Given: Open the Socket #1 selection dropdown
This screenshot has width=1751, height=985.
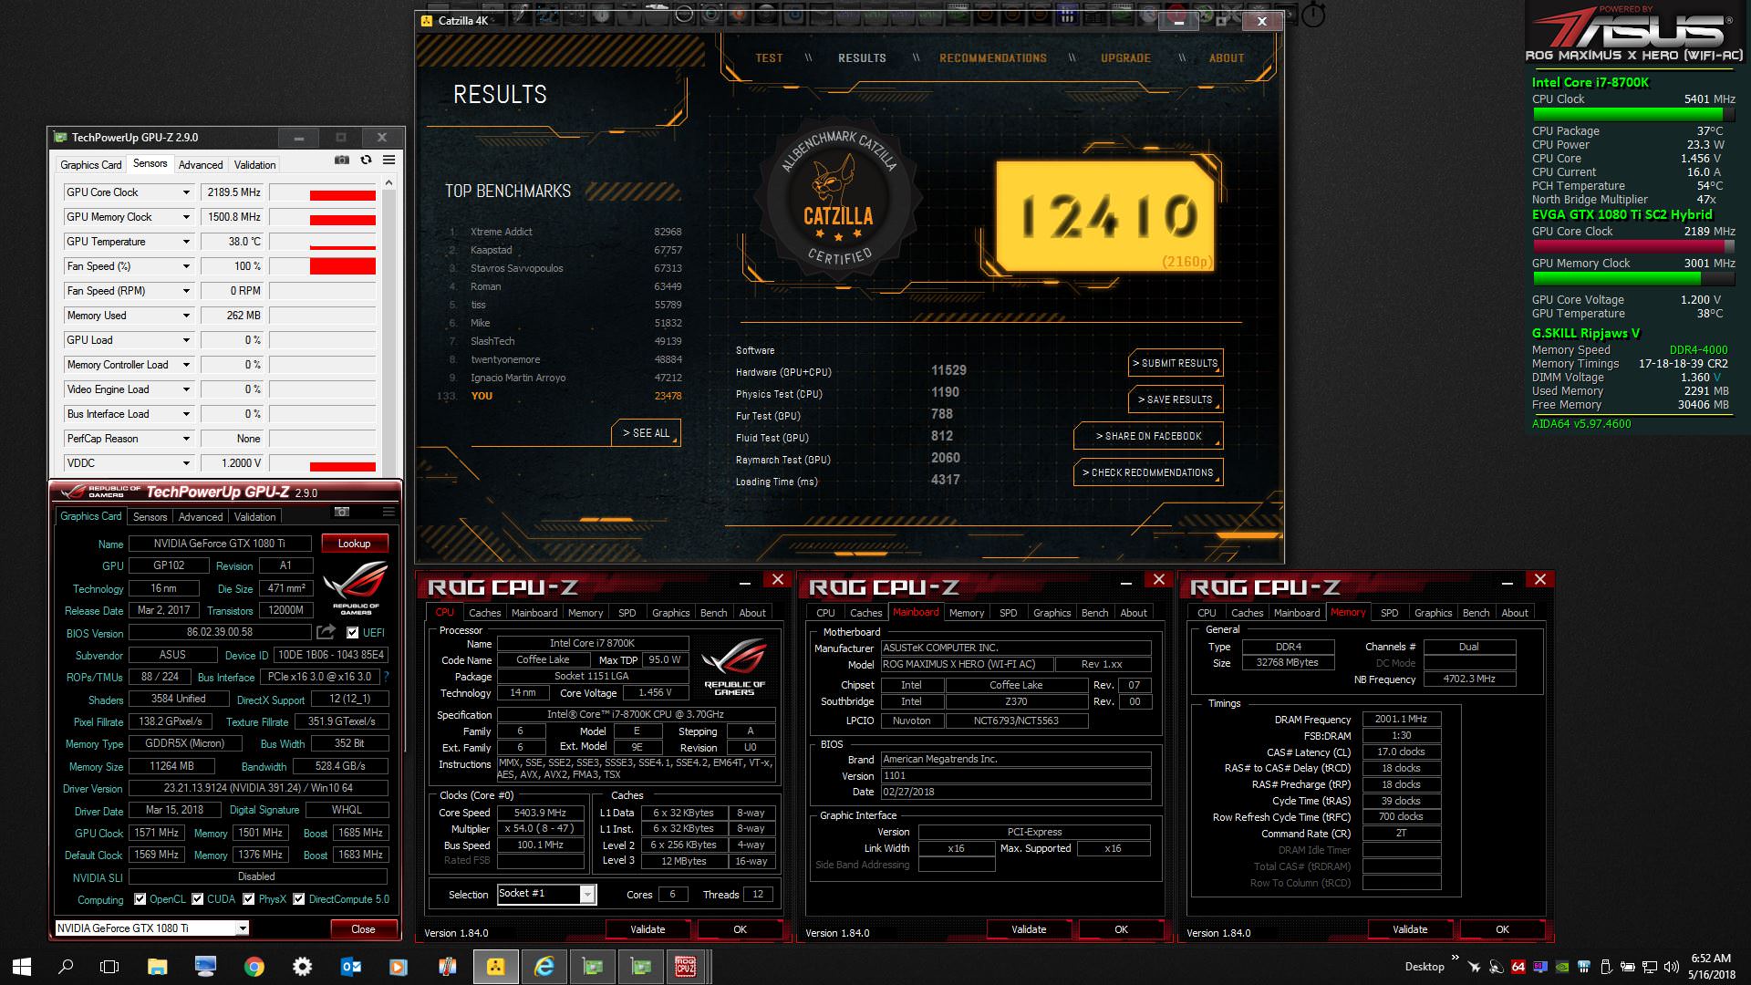Looking at the screenshot, I should [587, 895].
